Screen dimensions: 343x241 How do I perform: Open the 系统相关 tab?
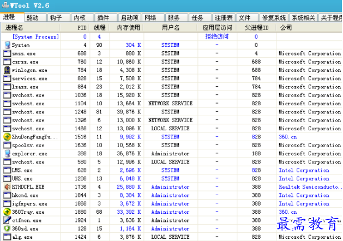303,17
